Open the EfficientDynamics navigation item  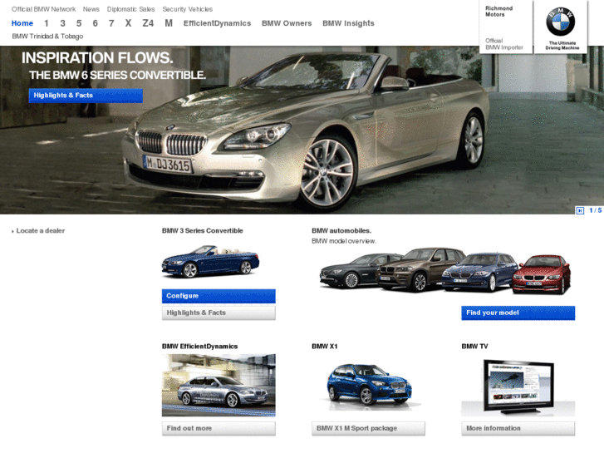pos(217,23)
